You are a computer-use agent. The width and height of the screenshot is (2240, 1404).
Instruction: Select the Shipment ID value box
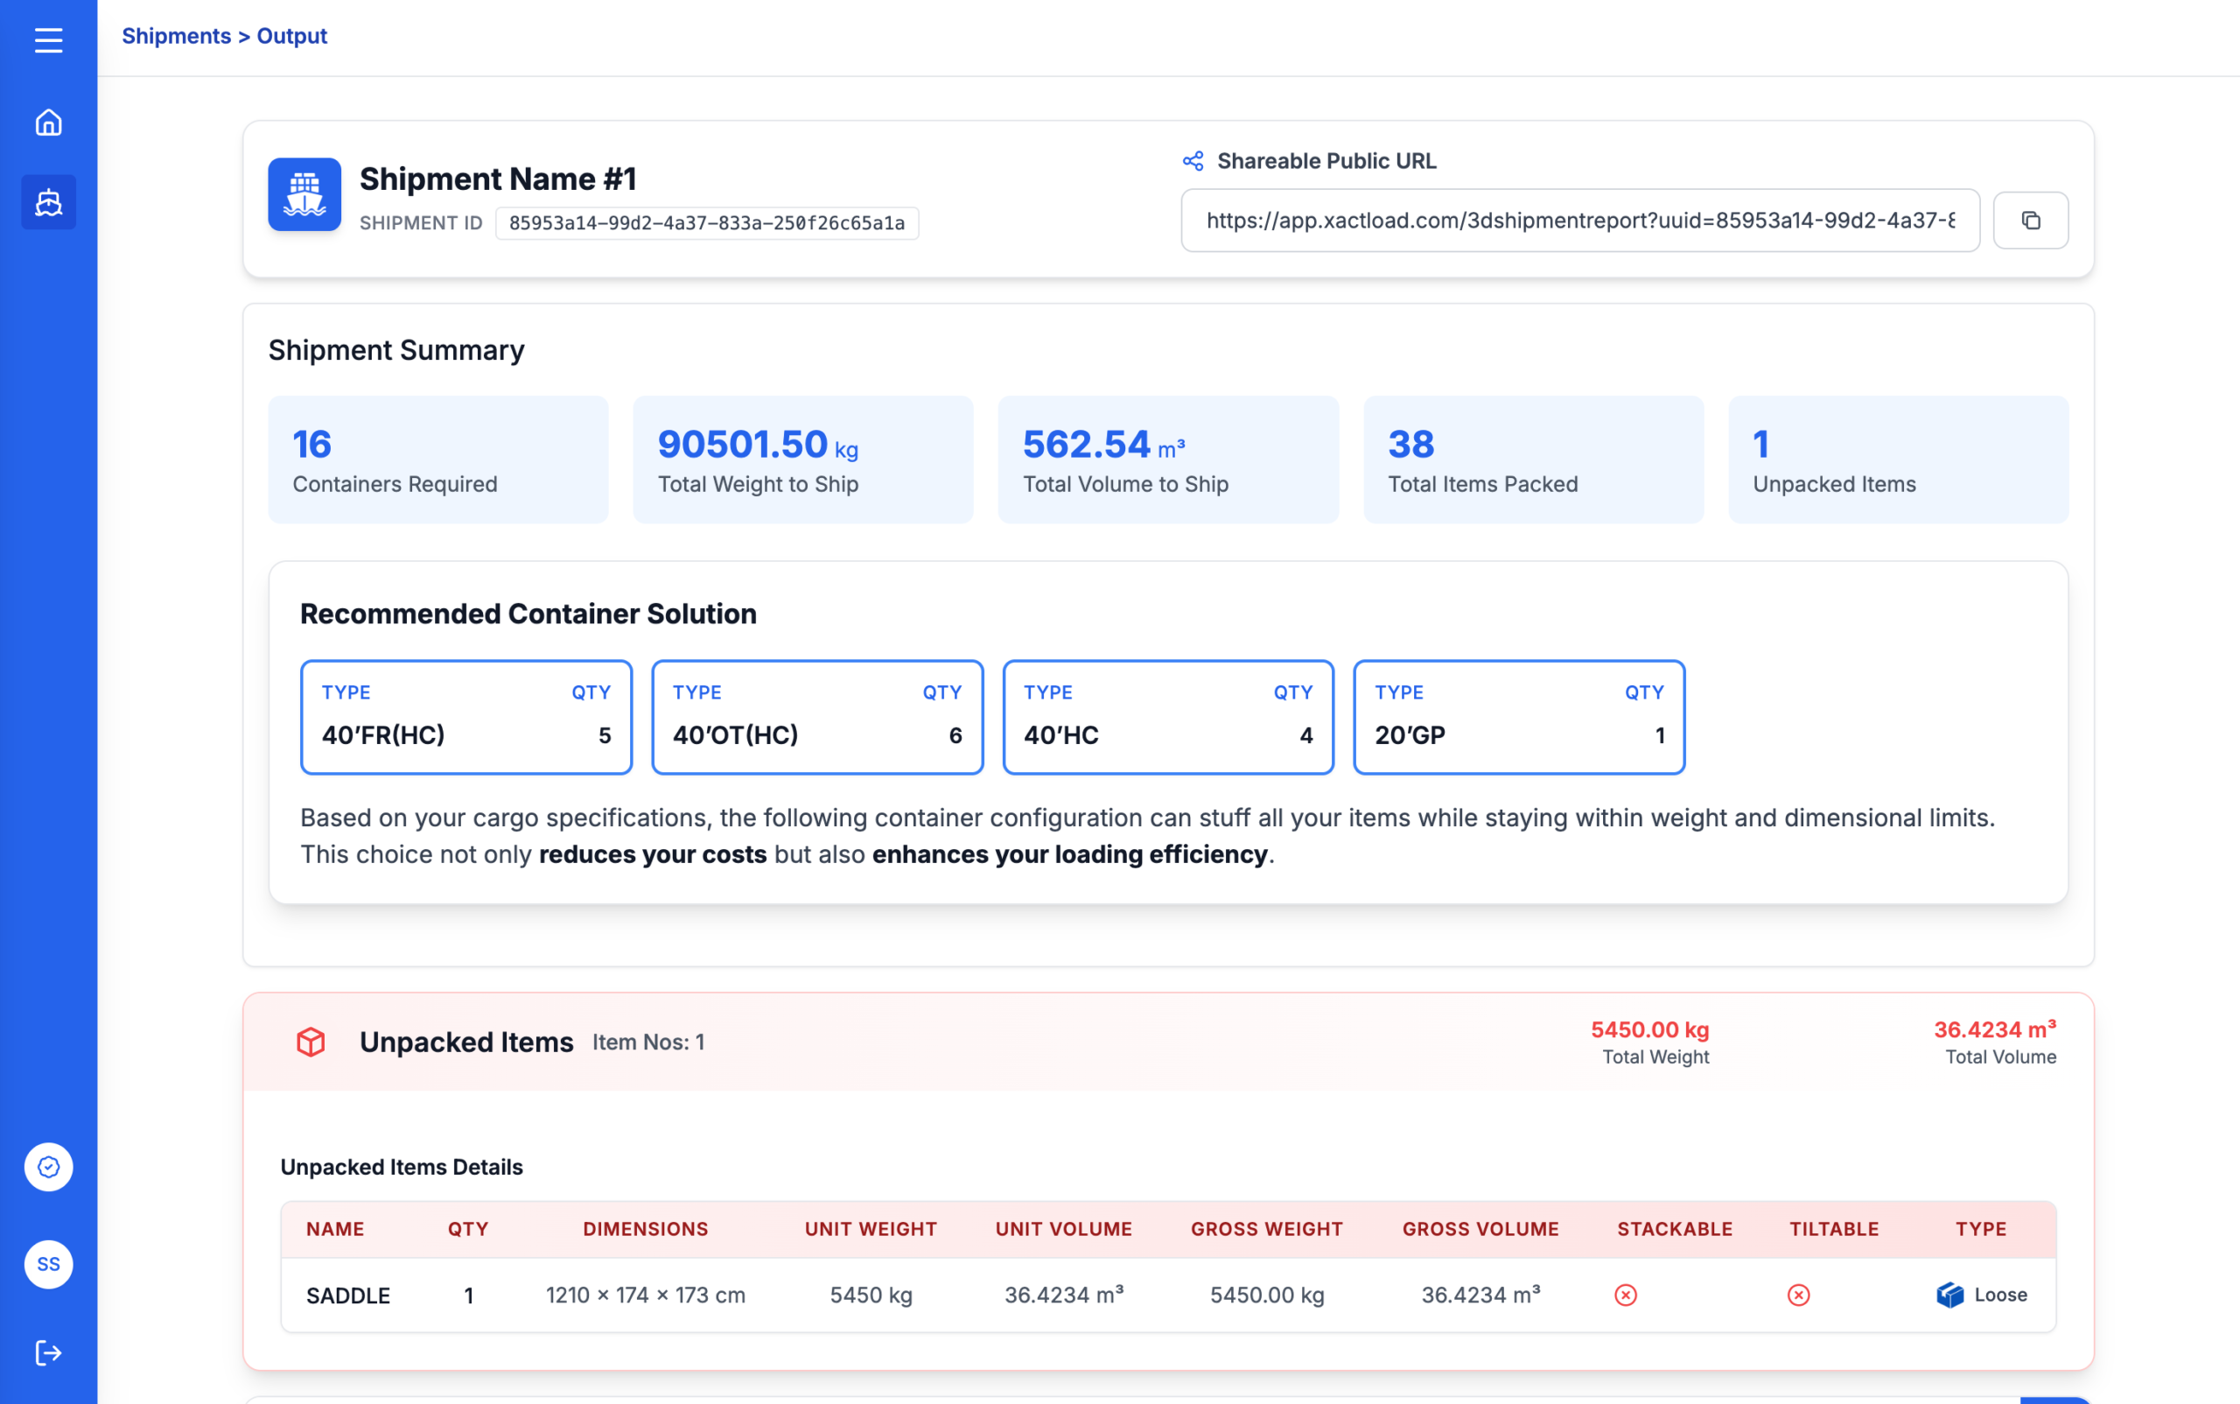pos(706,223)
